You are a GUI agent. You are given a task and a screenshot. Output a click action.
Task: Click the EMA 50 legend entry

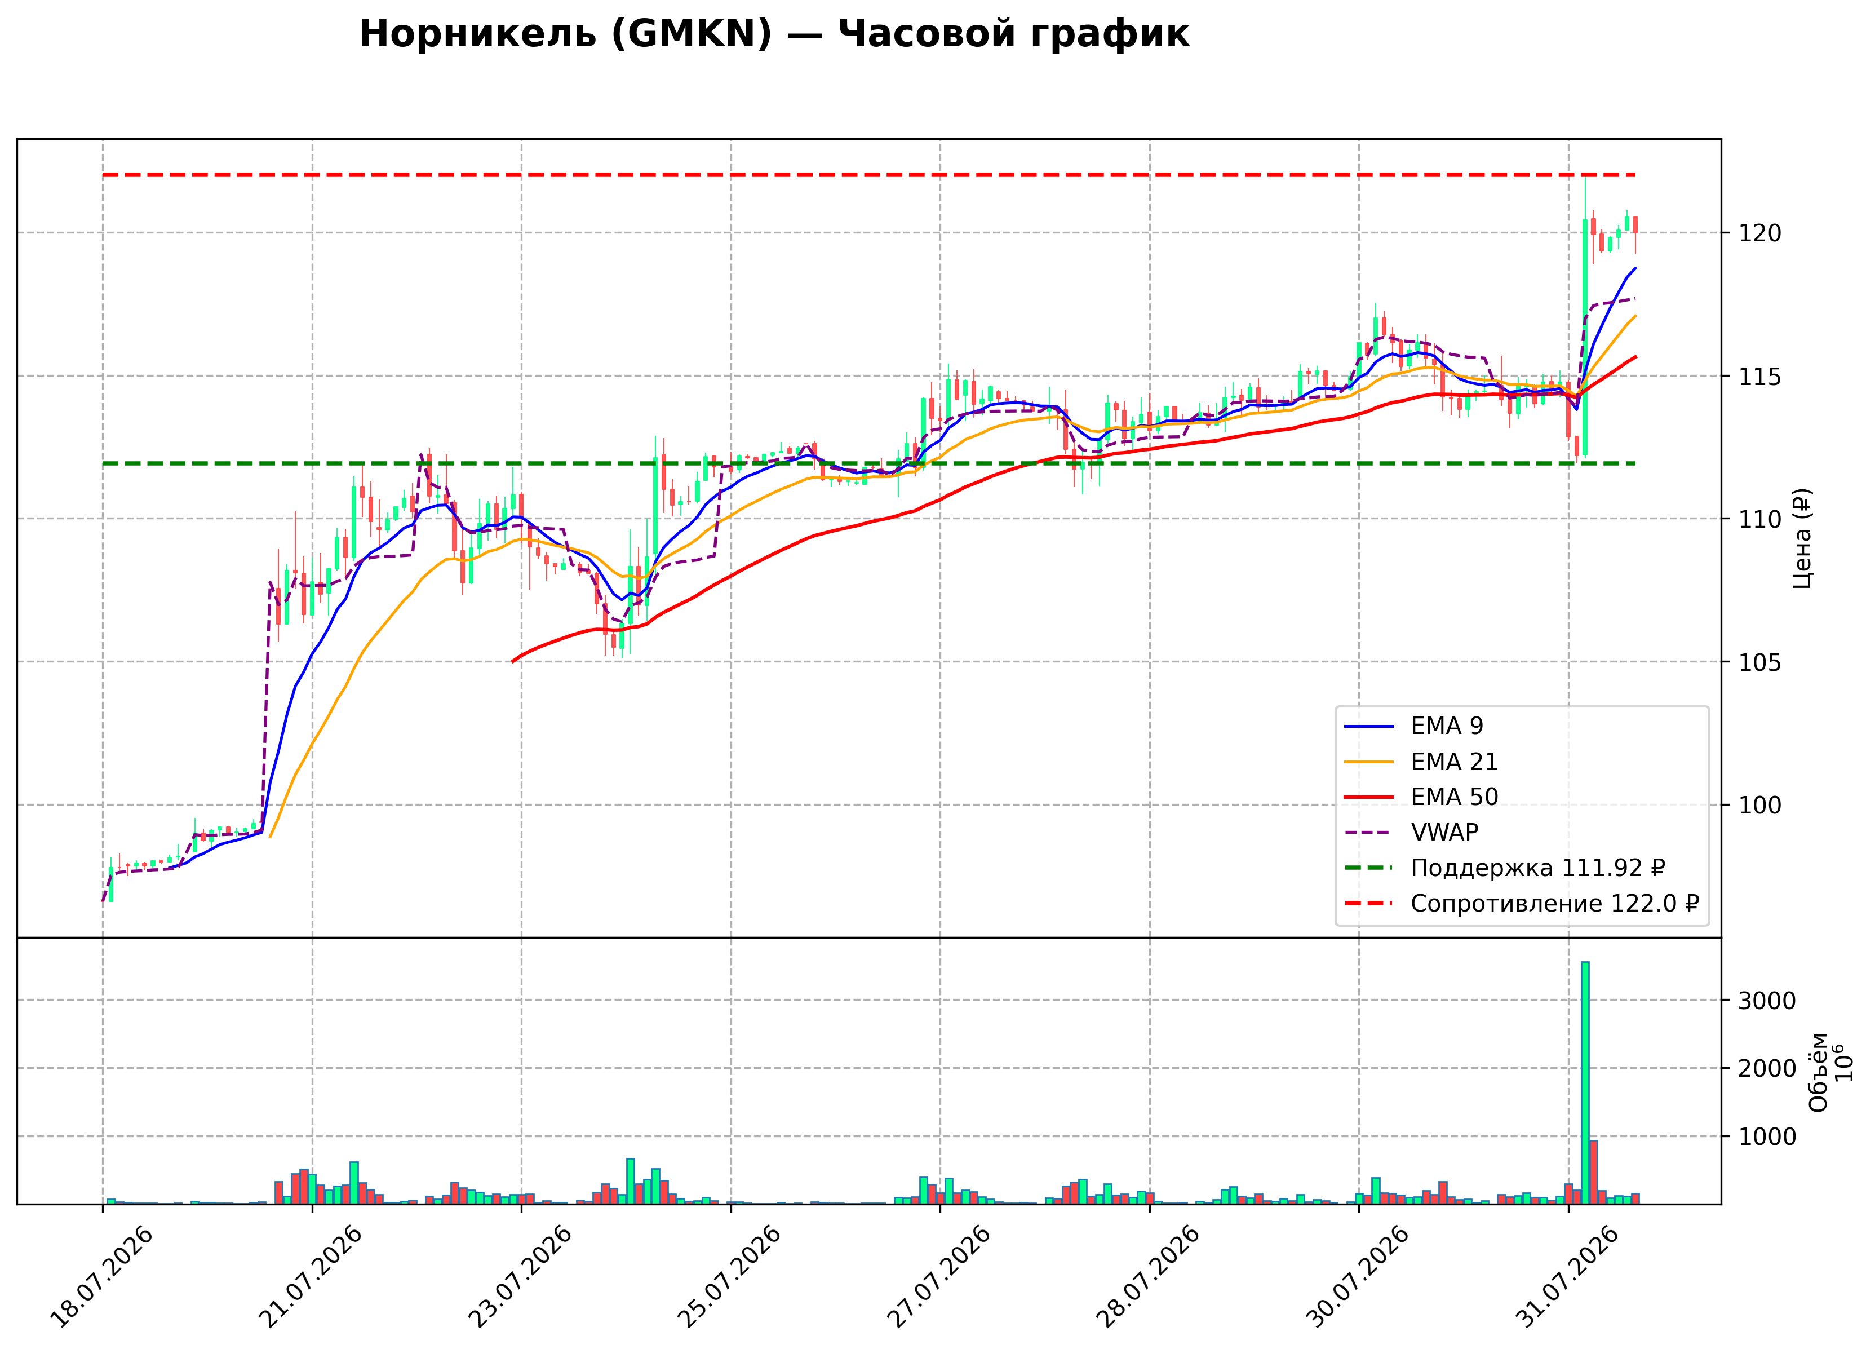pyautogui.click(x=1420, y=797)
